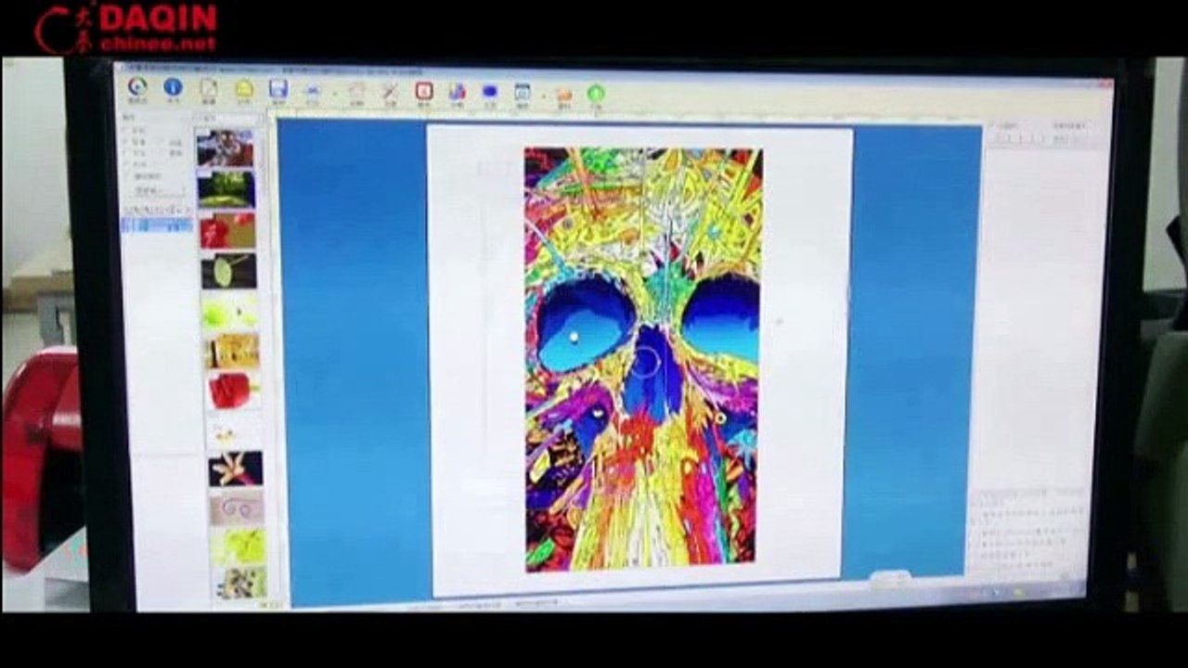Select the green landscape thumbnail
The height and width of the screenshot is (668, 1188).
[226, 188]
